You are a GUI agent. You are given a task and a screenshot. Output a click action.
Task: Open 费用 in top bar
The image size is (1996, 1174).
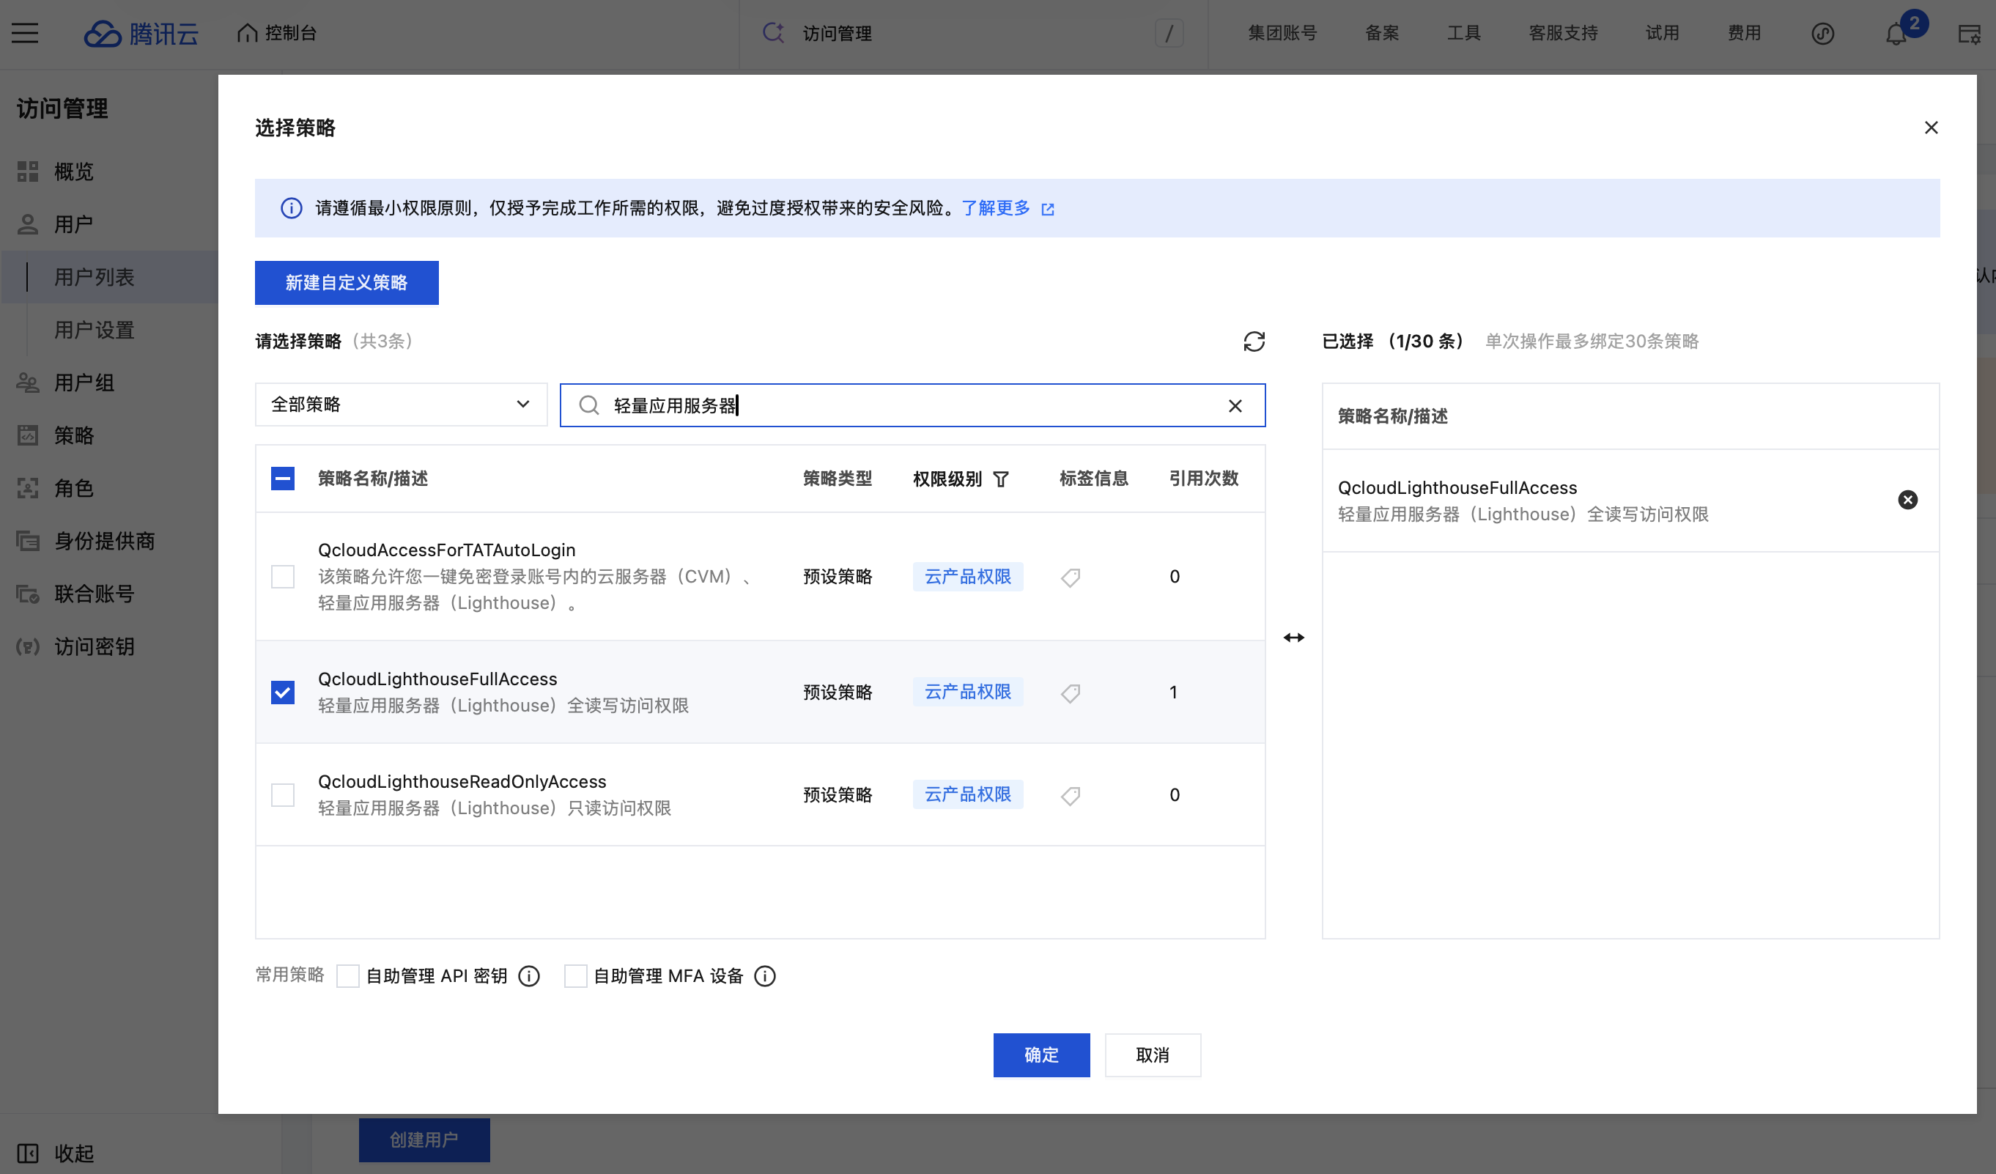point(1744,33)
